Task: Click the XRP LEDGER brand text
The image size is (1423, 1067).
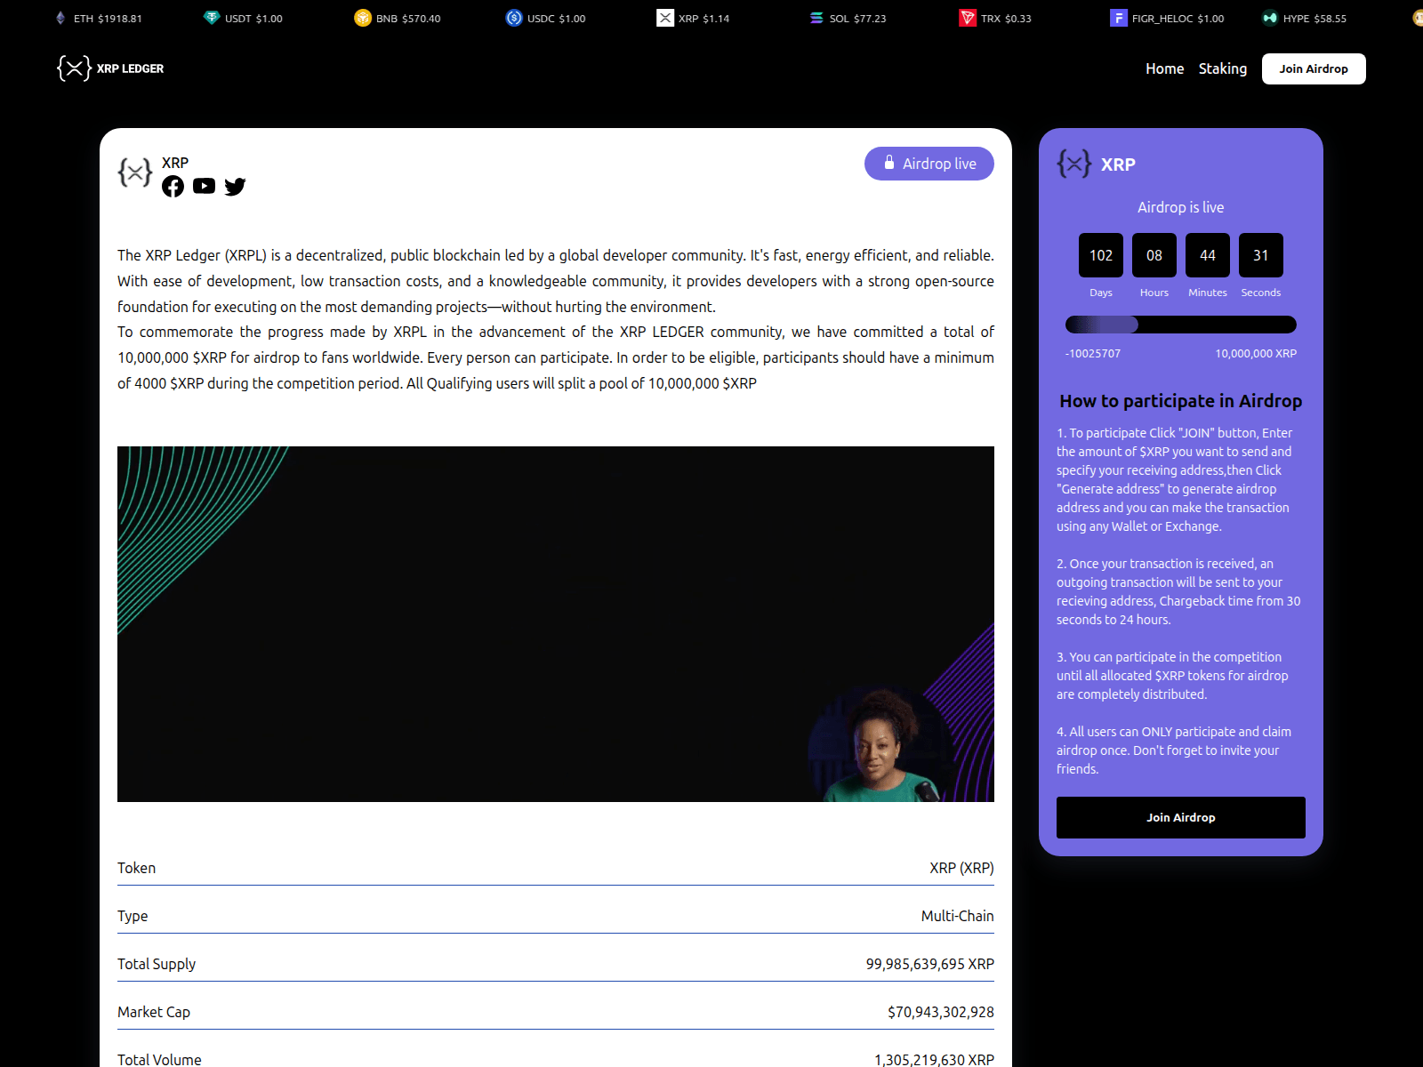Action: (130, 68)
